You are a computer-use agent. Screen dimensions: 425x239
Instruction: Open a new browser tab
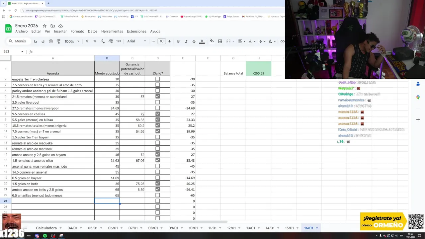48,3
